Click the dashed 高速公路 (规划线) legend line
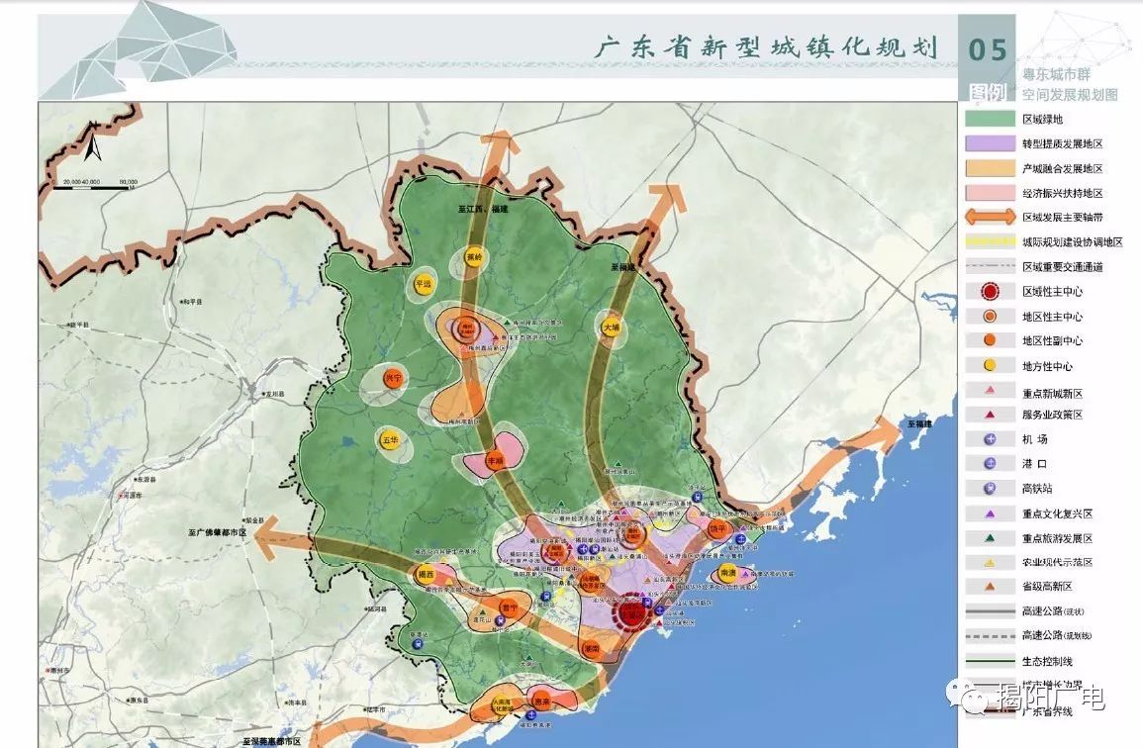Screen dimensions: 1143x748 (x=990, y=636)
